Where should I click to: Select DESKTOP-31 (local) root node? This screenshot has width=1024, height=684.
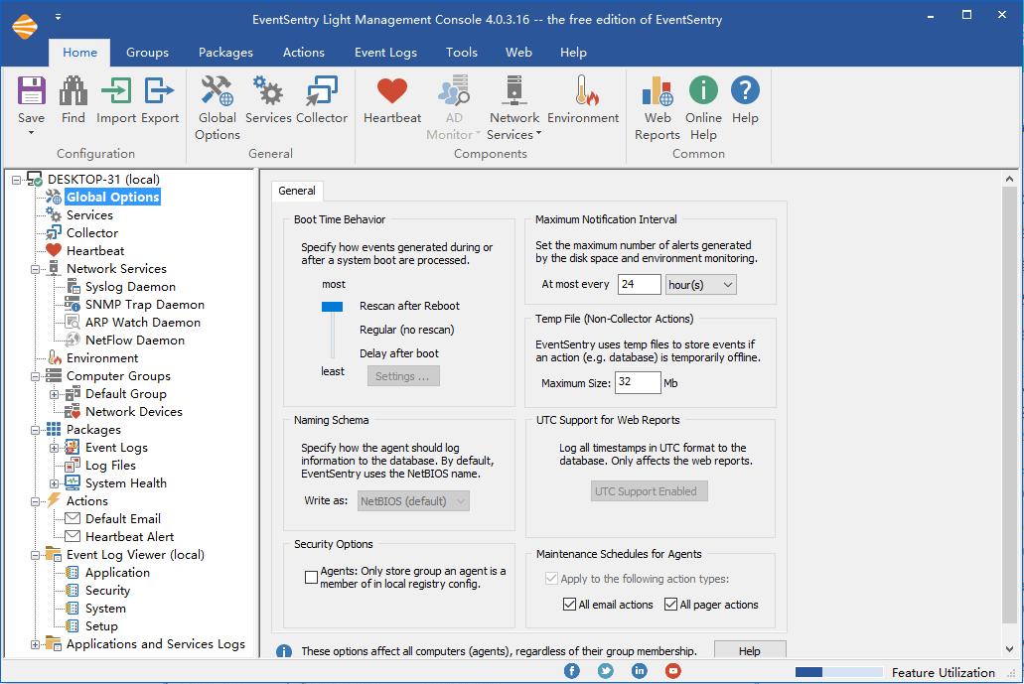(103, 179)
